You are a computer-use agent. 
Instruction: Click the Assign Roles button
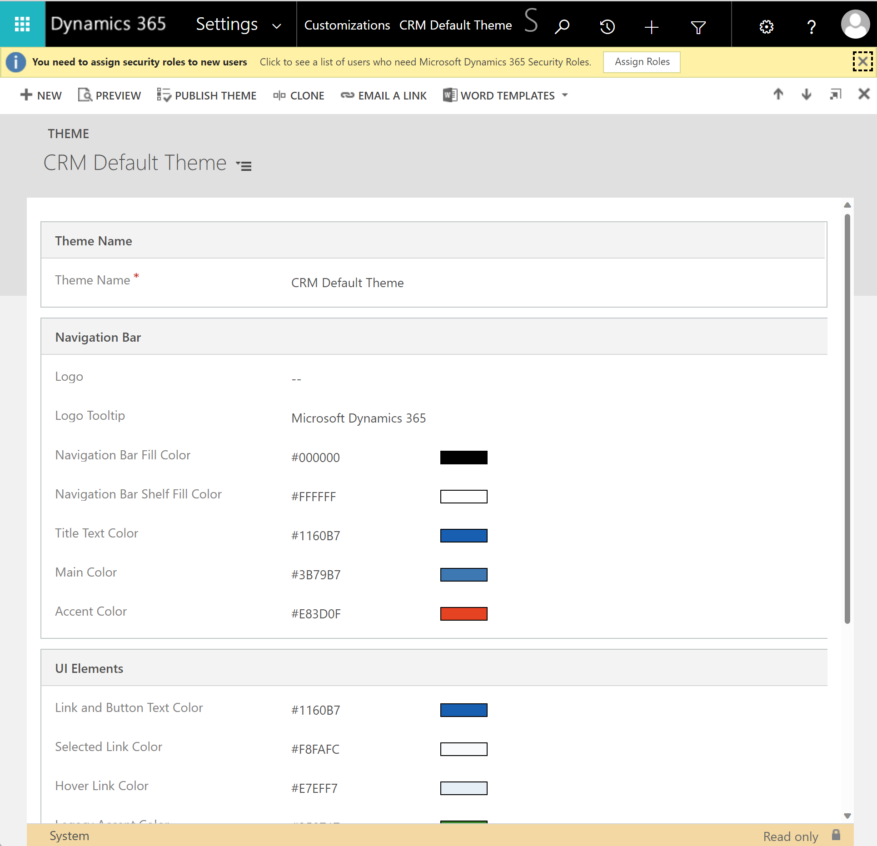(642, 62)
